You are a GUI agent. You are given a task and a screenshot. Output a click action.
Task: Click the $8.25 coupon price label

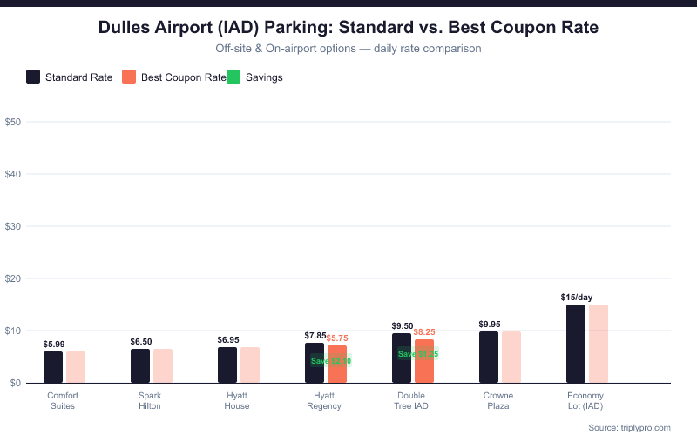click(x=424, y=332)
